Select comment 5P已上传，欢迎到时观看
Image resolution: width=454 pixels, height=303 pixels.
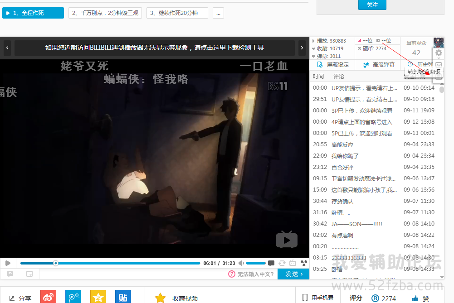tap(374, 133)
